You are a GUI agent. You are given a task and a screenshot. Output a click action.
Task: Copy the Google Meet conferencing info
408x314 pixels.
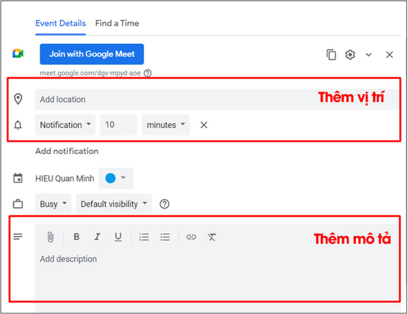pyautogui.click(x=331, y=55)
